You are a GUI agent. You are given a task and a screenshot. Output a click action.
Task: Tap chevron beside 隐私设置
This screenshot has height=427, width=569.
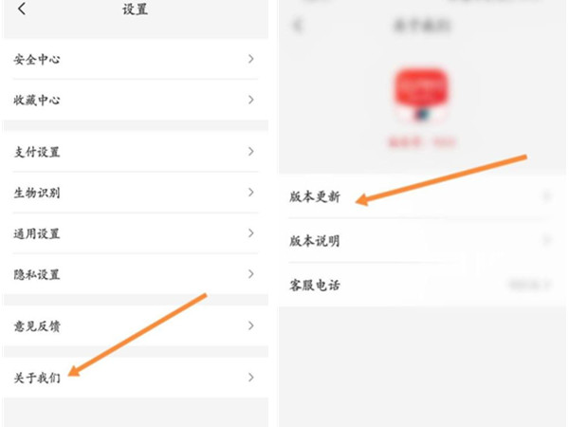pyautogui.click(x=250, y=274)
